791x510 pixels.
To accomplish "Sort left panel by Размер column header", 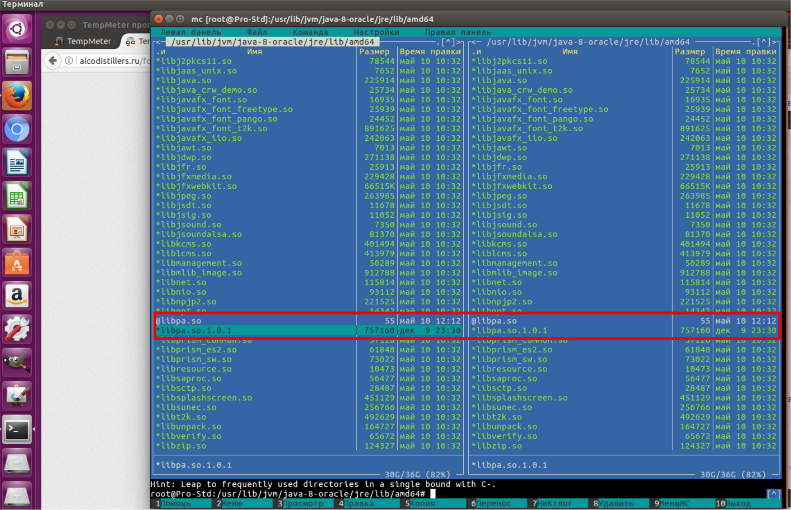I will click(374, 52).
